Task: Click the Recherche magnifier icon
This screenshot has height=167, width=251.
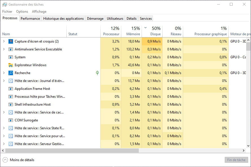Action: 10,73
